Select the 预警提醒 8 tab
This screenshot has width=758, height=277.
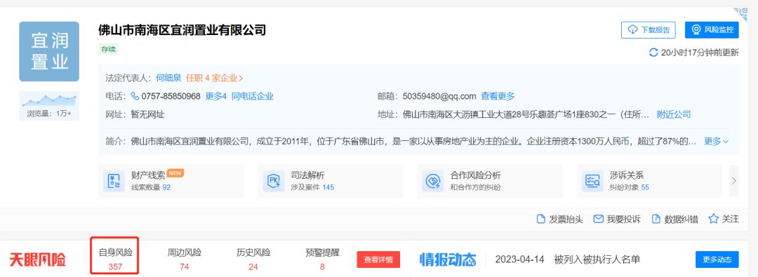click(x=322, y=259)
